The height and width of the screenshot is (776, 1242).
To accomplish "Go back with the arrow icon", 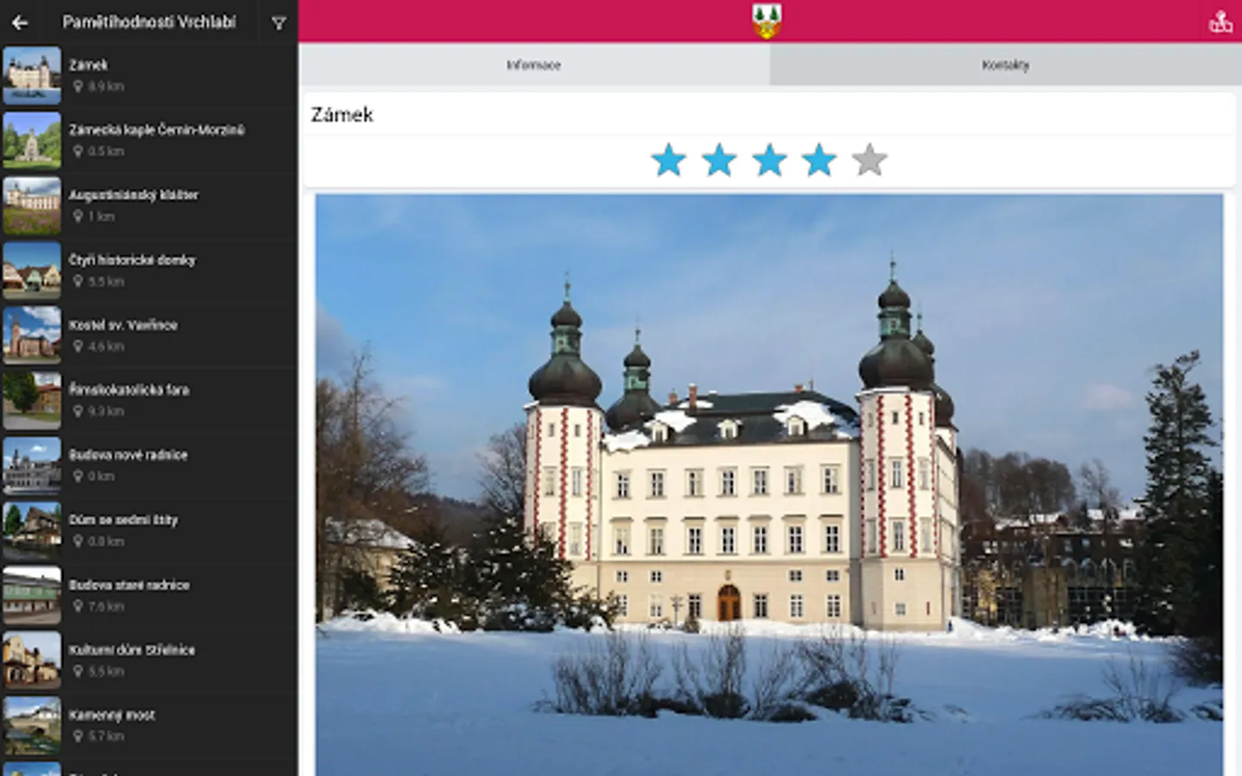I will pyautogui.click(x=20, y=23).
